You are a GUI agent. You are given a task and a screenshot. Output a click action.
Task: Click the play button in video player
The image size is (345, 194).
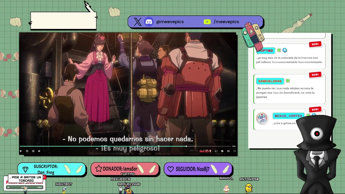21,151
